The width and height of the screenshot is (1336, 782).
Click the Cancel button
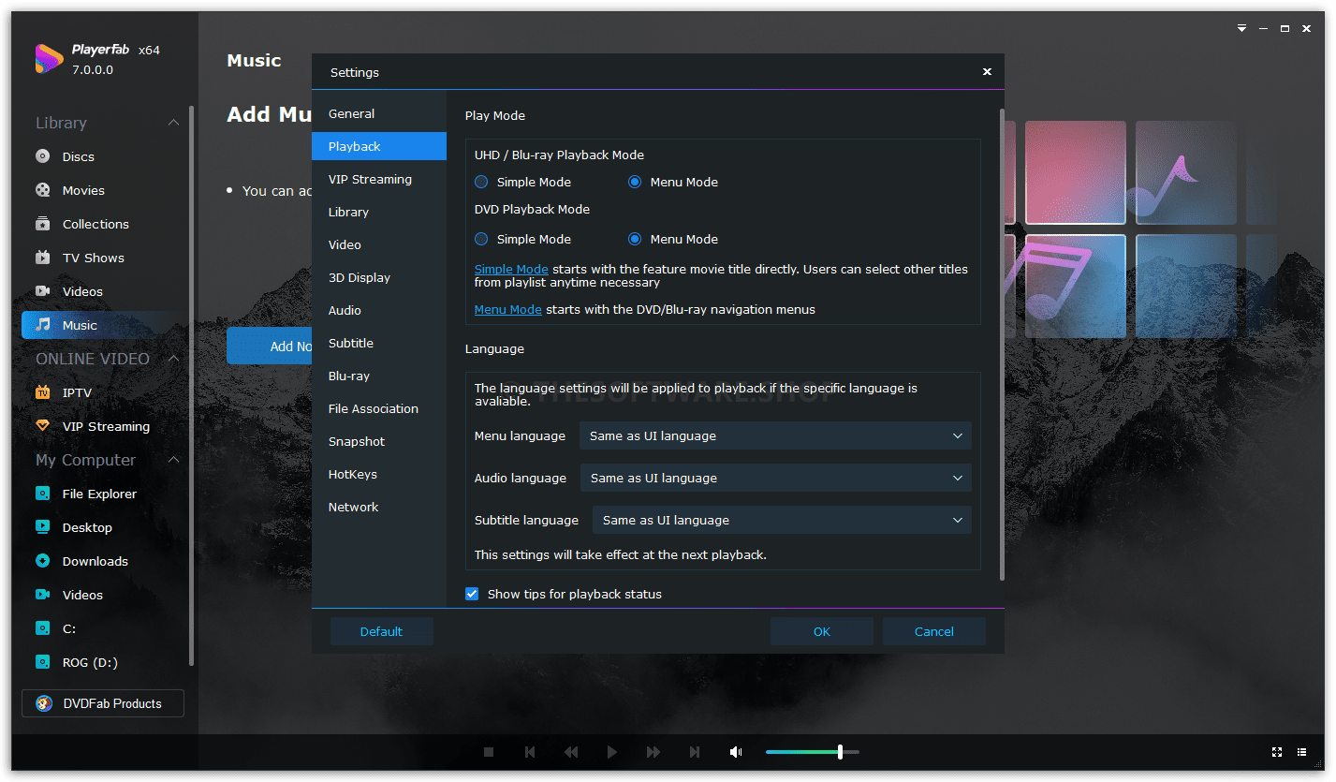coord(934,631)
